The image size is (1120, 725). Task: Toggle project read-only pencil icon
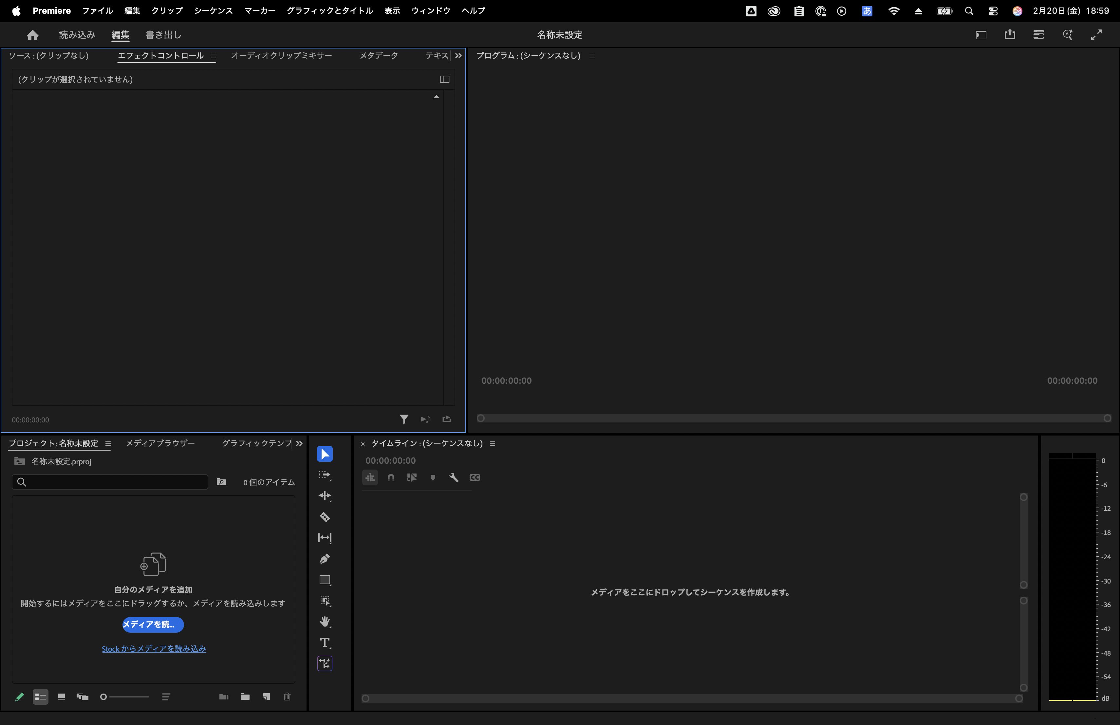pyautogui.click(x=19, y=697)
